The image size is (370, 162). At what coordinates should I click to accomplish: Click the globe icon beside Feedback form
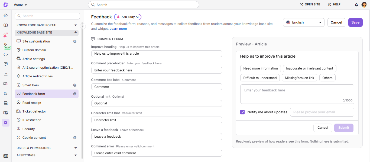[75, 94]
